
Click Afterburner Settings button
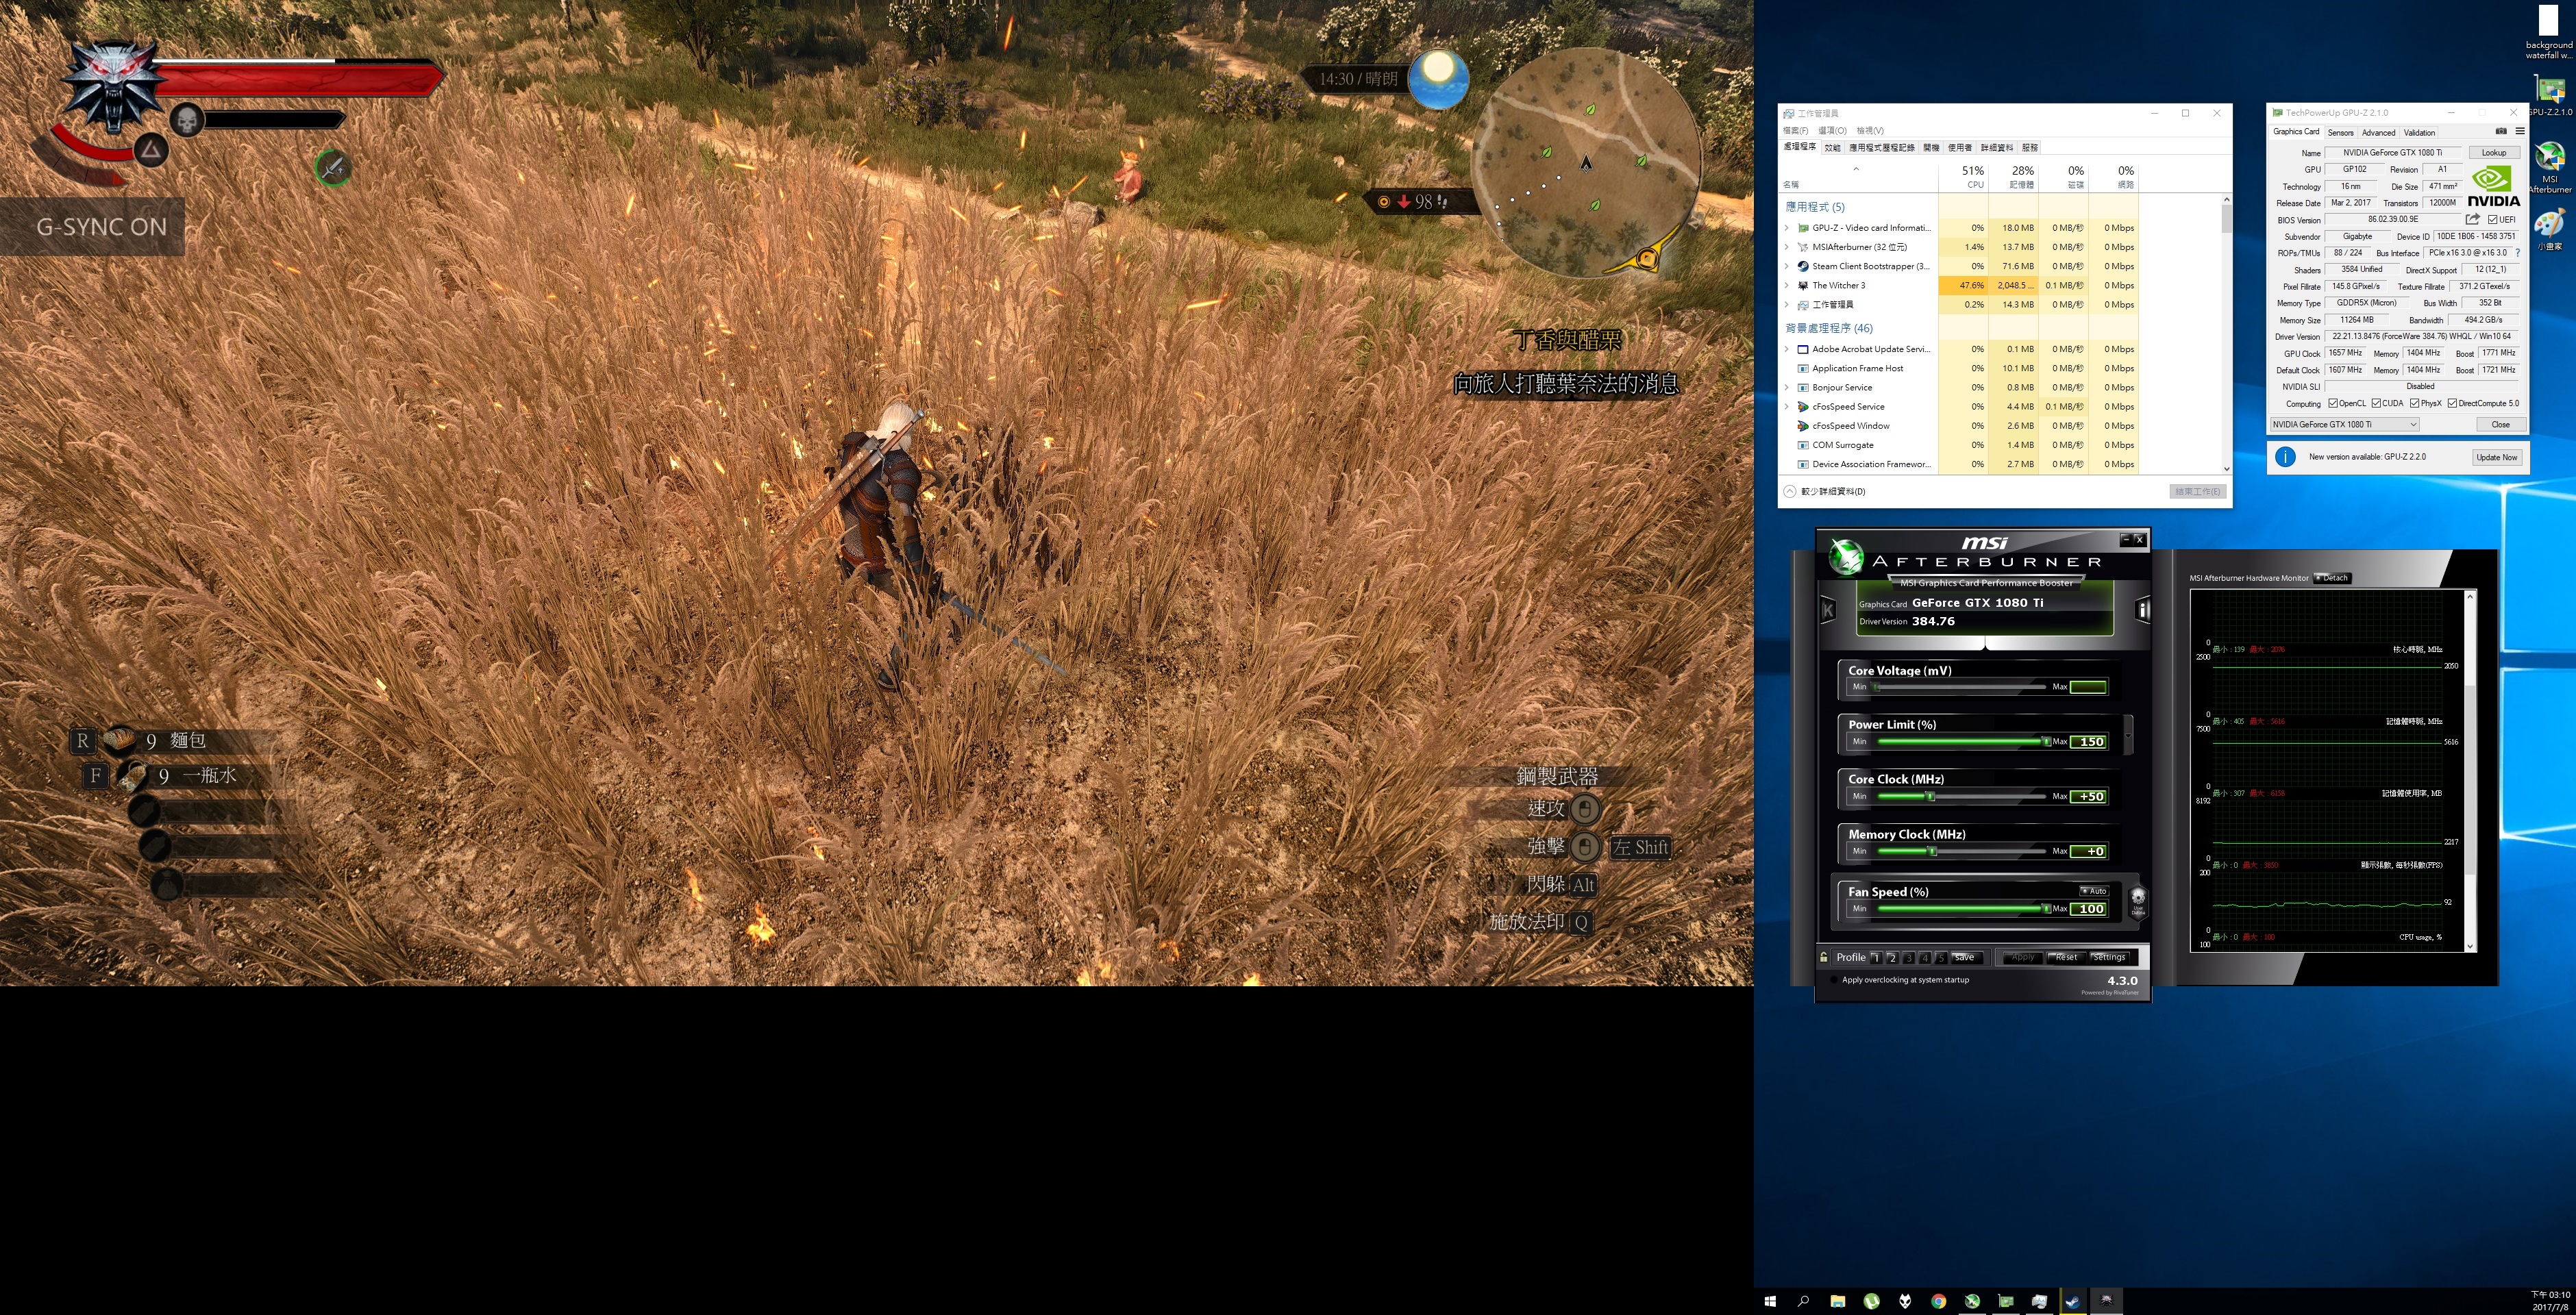2109,957
